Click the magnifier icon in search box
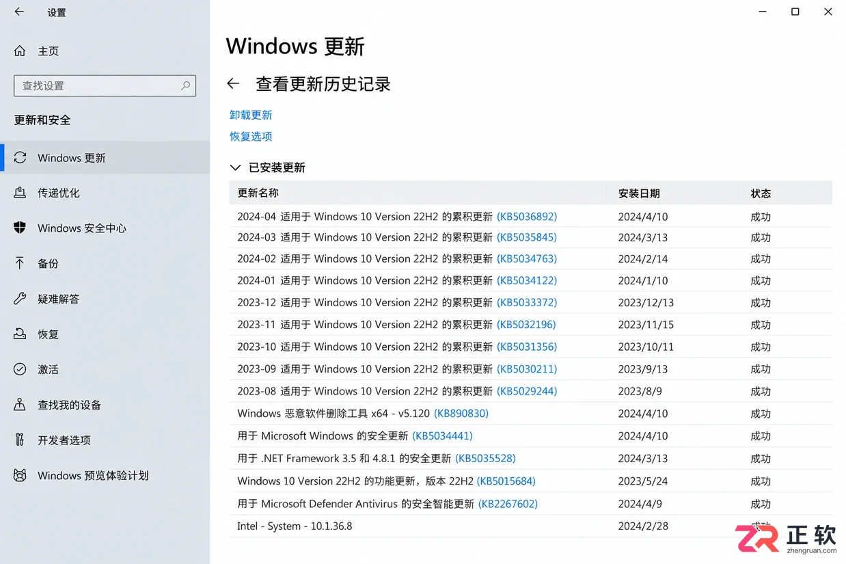 [x=185, y=85]
